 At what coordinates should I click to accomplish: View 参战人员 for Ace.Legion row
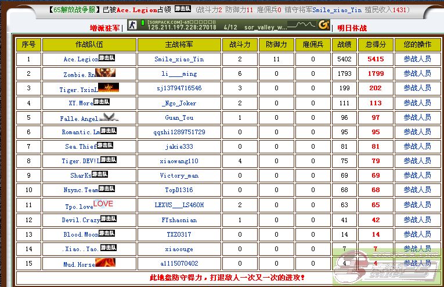tap(417, 59)
